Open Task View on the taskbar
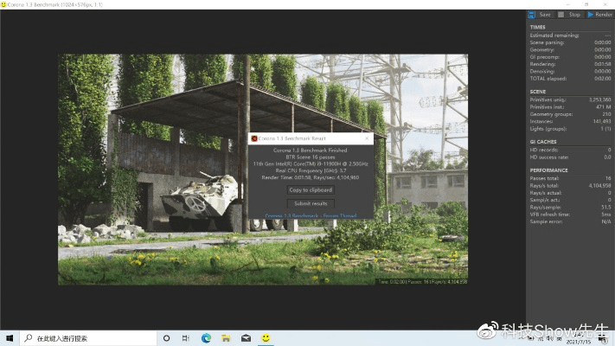The image size is (615, 346). [x=186, y=337]
